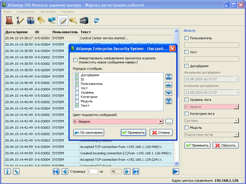Open the wrench settings button below the log
The width and height of the screenshot is (246, 184).
[x=16, y=172]
